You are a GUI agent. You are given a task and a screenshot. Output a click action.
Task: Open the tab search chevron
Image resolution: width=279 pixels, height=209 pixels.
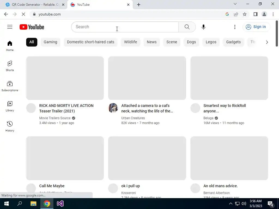[x=235, y=4]
